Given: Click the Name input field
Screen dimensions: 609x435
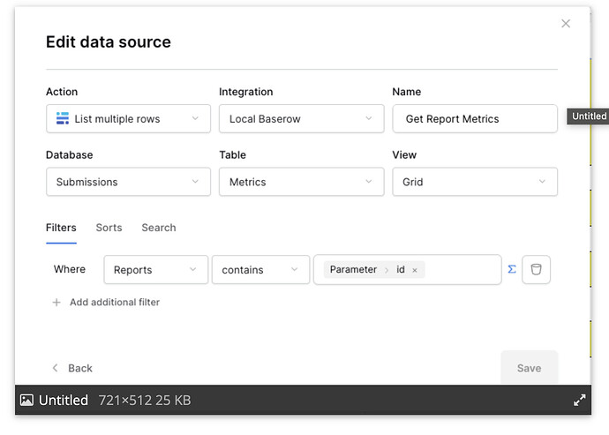Looking at the screenshot, I should (x=474, y=118).
